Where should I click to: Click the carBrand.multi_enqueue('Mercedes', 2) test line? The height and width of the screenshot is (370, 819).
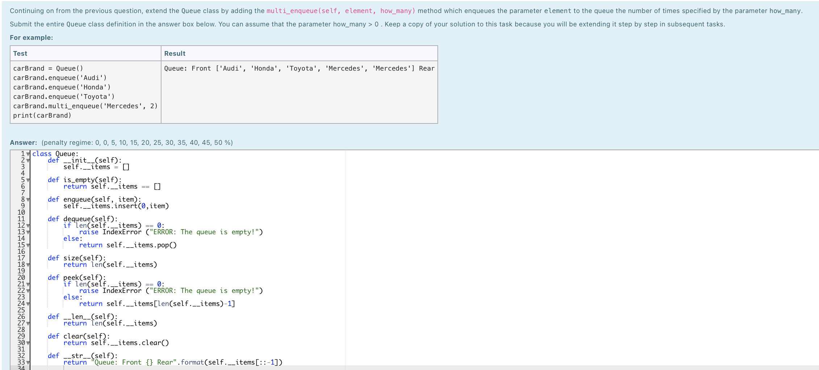(85, 106)
